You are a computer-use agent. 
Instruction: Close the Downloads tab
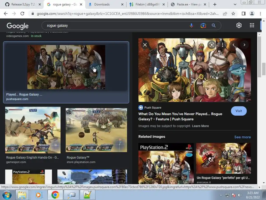122,4
